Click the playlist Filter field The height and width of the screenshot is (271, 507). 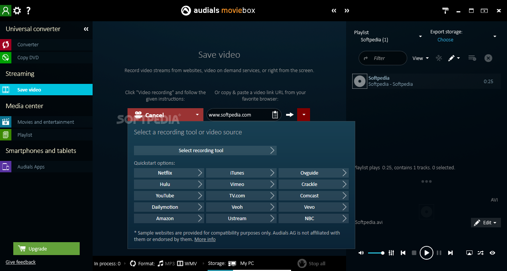pyautogui.click(x=383, y=58)
